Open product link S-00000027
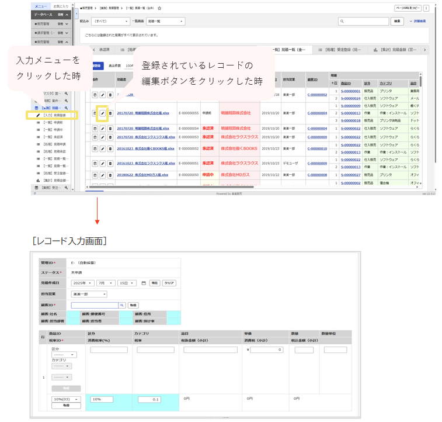The image size is (442, 422). tap(351, 175)
